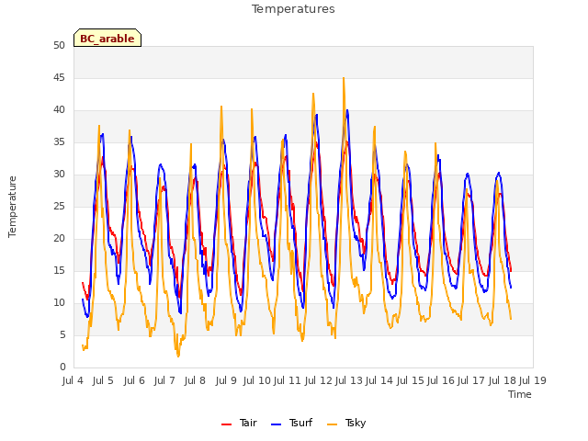Click the Jul 16 axis label

[x=441, y=380]
